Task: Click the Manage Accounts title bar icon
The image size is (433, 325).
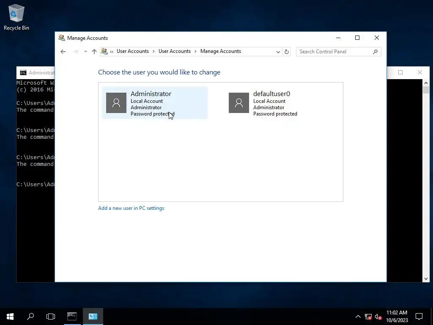Action: coord(62,38)
